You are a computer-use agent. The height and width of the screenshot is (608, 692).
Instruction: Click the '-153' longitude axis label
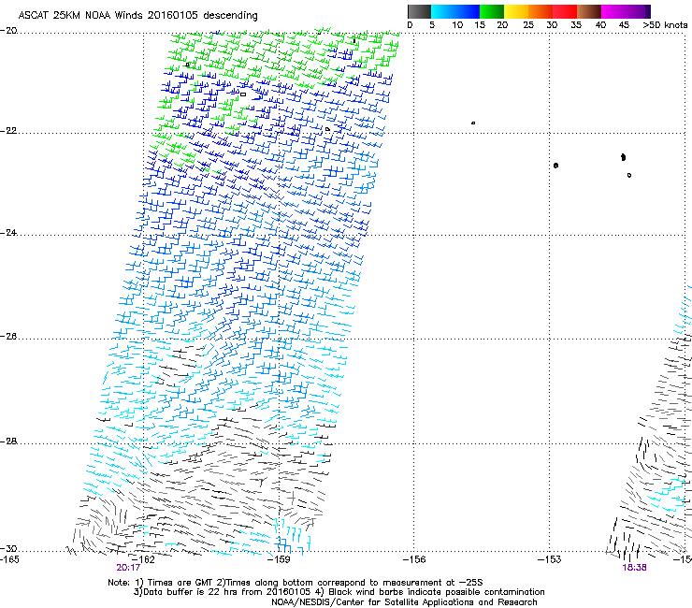coord(550,559)
